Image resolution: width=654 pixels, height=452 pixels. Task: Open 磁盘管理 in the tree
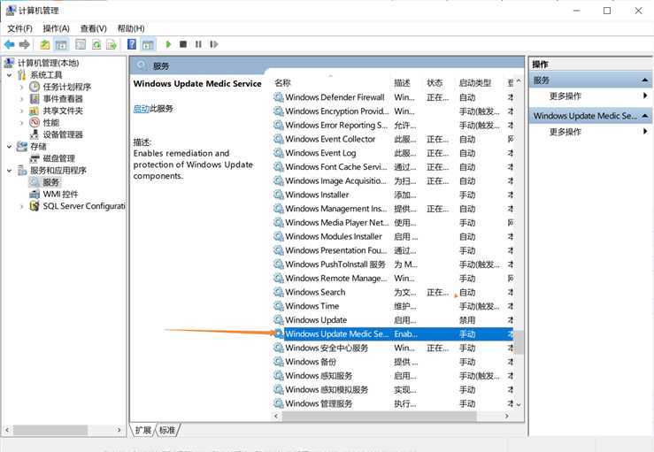coord(58,158)
